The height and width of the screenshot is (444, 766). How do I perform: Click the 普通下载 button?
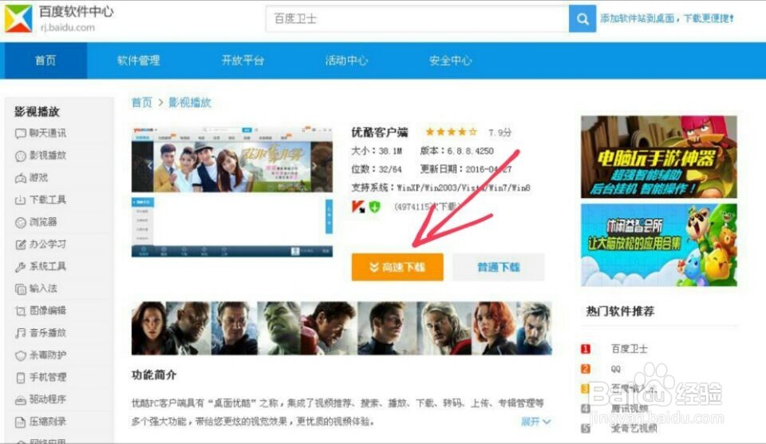point(498,267)
